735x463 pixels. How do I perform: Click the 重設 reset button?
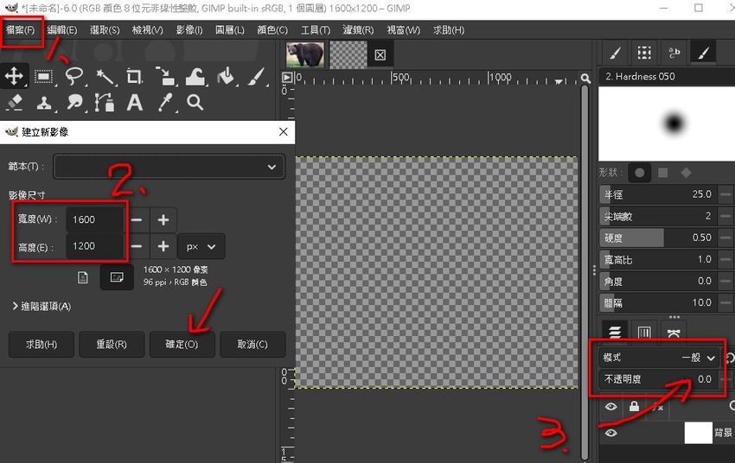(x=111, y=344)
